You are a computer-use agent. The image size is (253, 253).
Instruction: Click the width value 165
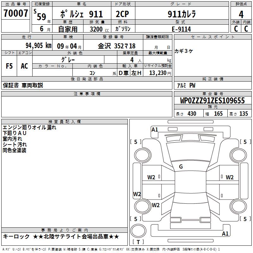coord(218,114)
